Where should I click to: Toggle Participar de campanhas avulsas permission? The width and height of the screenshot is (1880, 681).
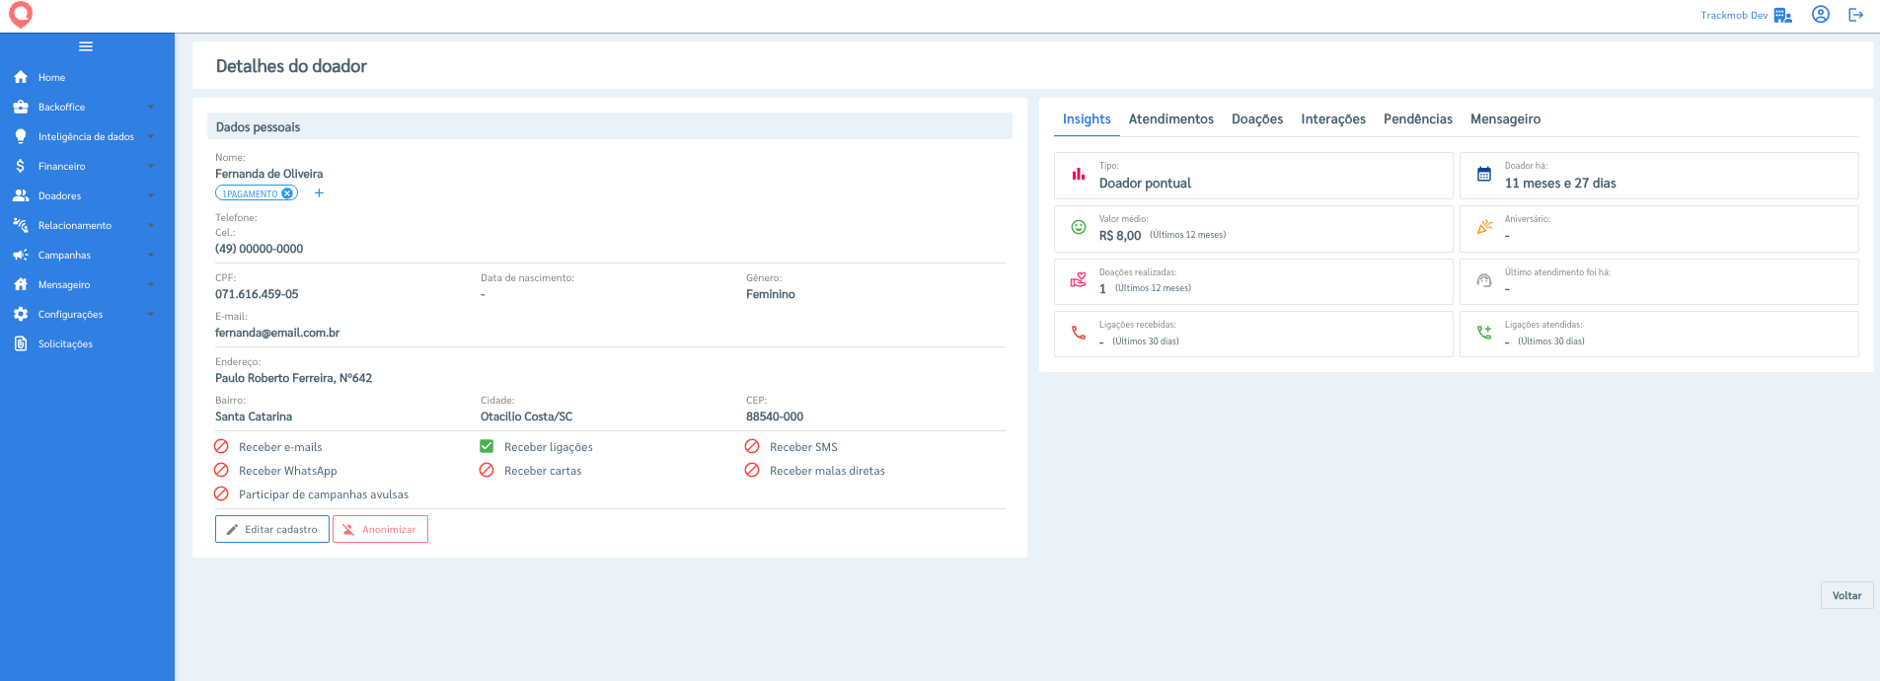pyautogui.click(x=221, y=493)
